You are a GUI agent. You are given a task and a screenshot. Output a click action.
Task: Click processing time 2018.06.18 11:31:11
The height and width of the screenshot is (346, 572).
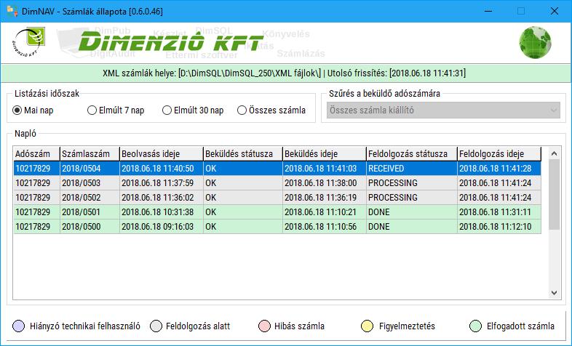[499, 212]
